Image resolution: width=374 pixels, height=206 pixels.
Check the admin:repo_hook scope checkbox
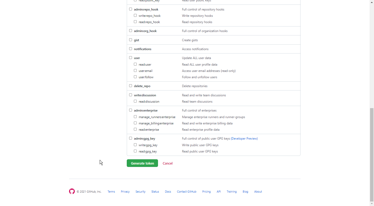[x=130, y=9]
